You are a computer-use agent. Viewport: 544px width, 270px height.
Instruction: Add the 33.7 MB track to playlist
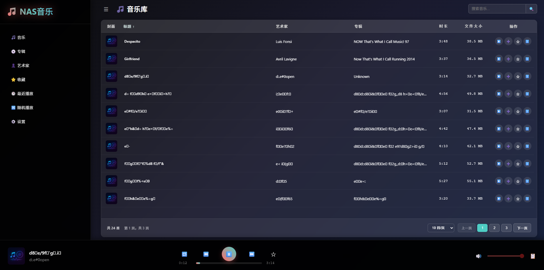508,199
